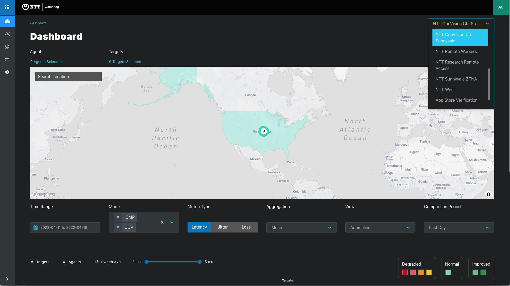Remove the UDP mode tag
This screenshot has height=286, width=510.
(x=118, y=227)
